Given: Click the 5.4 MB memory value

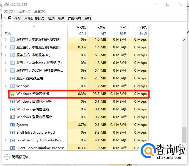Looking at the screenshot, I should click(x=100, y=70).
